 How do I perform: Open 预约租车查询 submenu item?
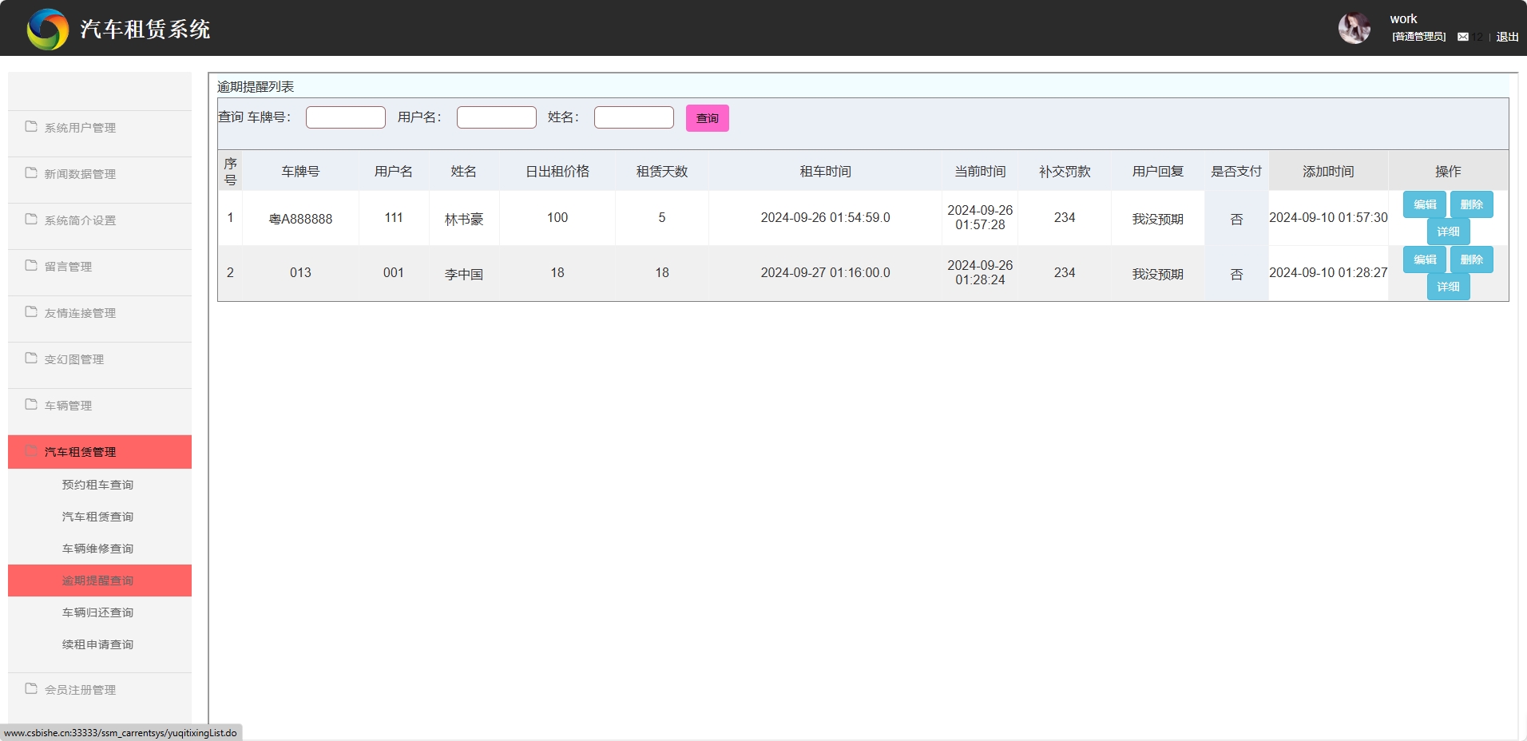pos(97,485)
